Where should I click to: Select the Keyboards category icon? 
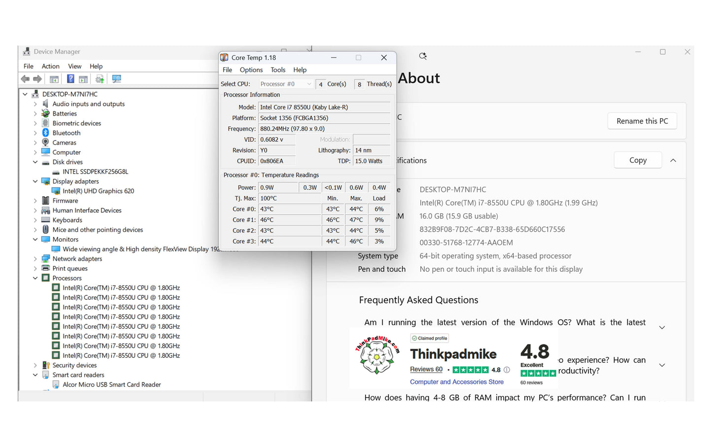45,220
